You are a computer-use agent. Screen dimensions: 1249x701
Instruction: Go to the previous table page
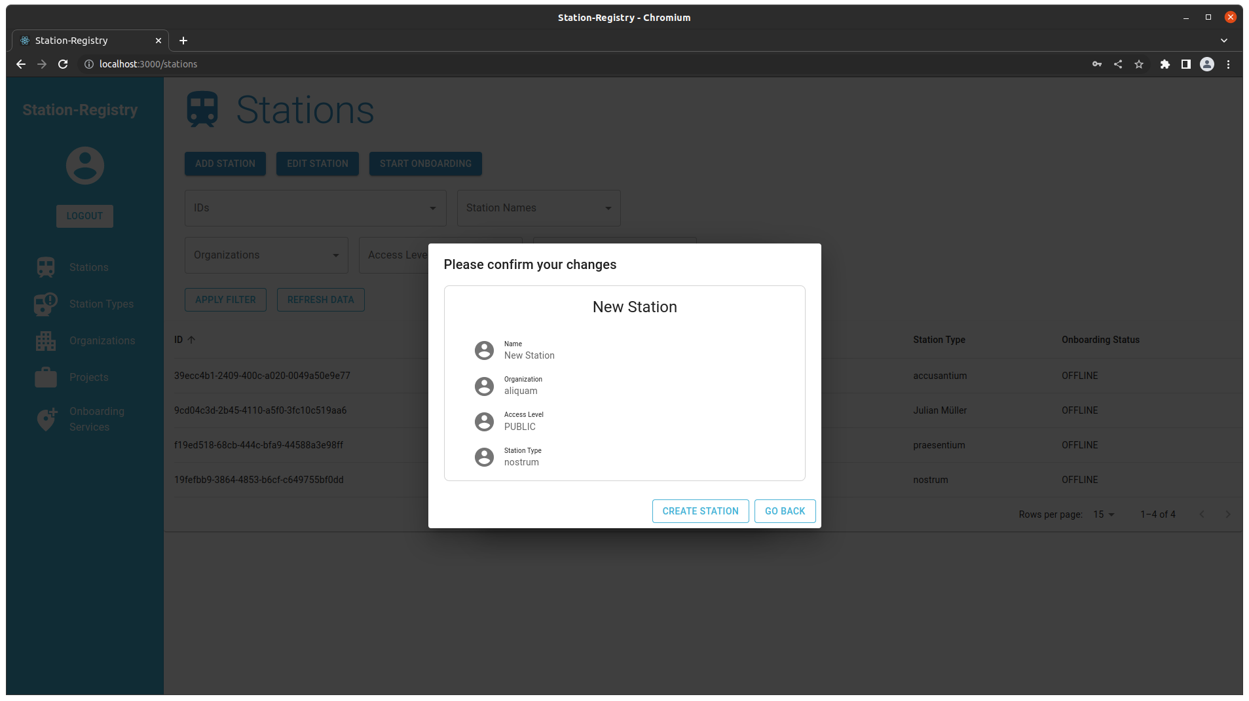tap(1202, 514)
